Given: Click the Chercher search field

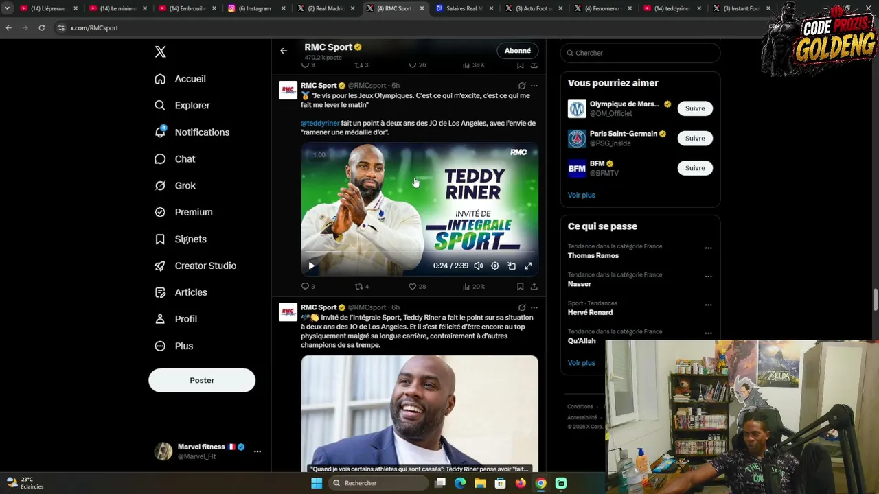Looking at the screenshot, I should pyautogui.click(x=640, y=53).
